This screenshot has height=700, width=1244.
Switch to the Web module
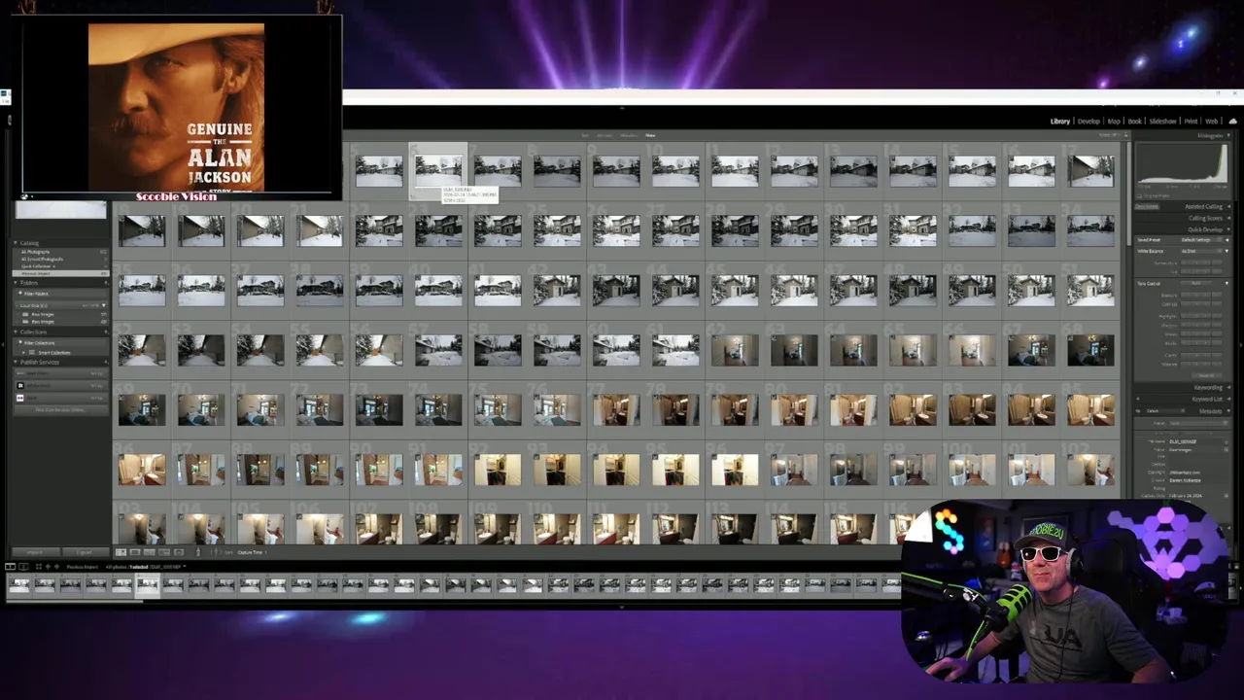pyautogui.click(x=1211, y=122)
